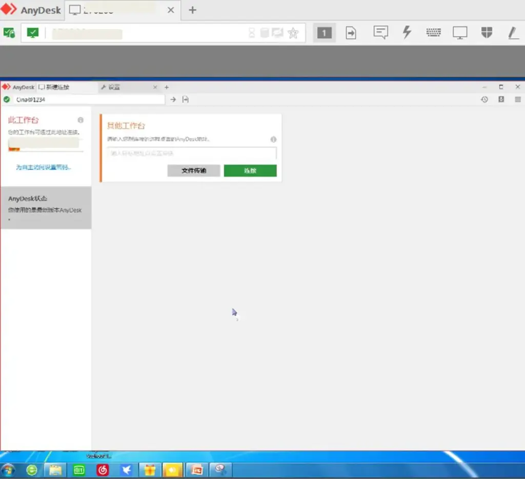Open the session history clock icon

click(484, 99)
